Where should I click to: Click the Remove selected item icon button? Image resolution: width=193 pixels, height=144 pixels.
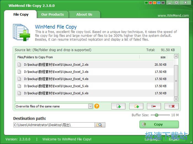pyautogui.click(x=154, y=106)
